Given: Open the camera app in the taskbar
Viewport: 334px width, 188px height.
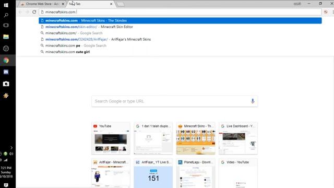Looking at the screenshot, I should click(6, 84).
